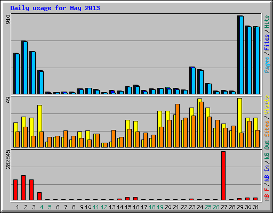Click green day 19 on the x-axis

coord(160,207)
